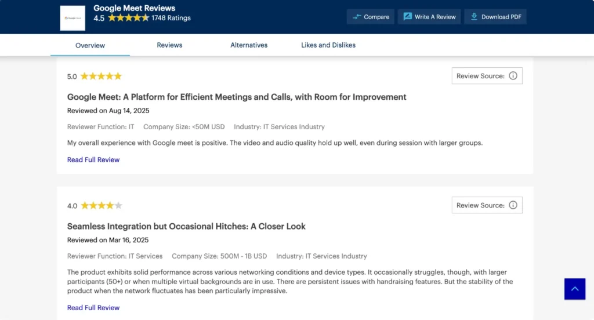This screenshot has width=594, height=320.
Task: Click the 4.5 overall rating number
Action: (99, 18)
